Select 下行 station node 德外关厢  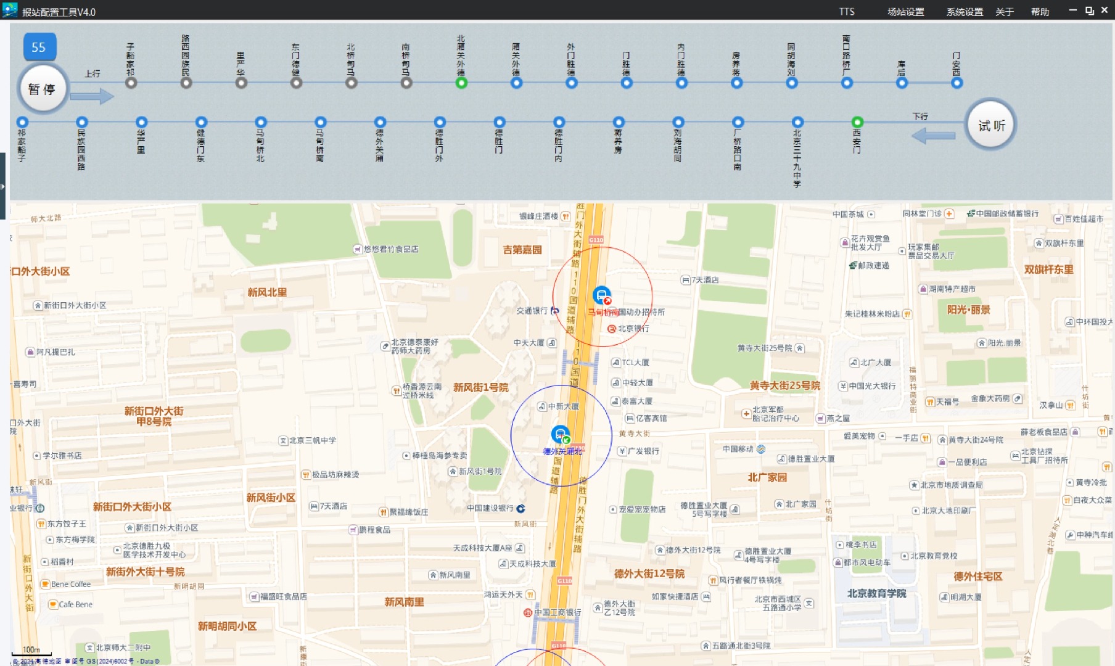click(x=380, y=122)
